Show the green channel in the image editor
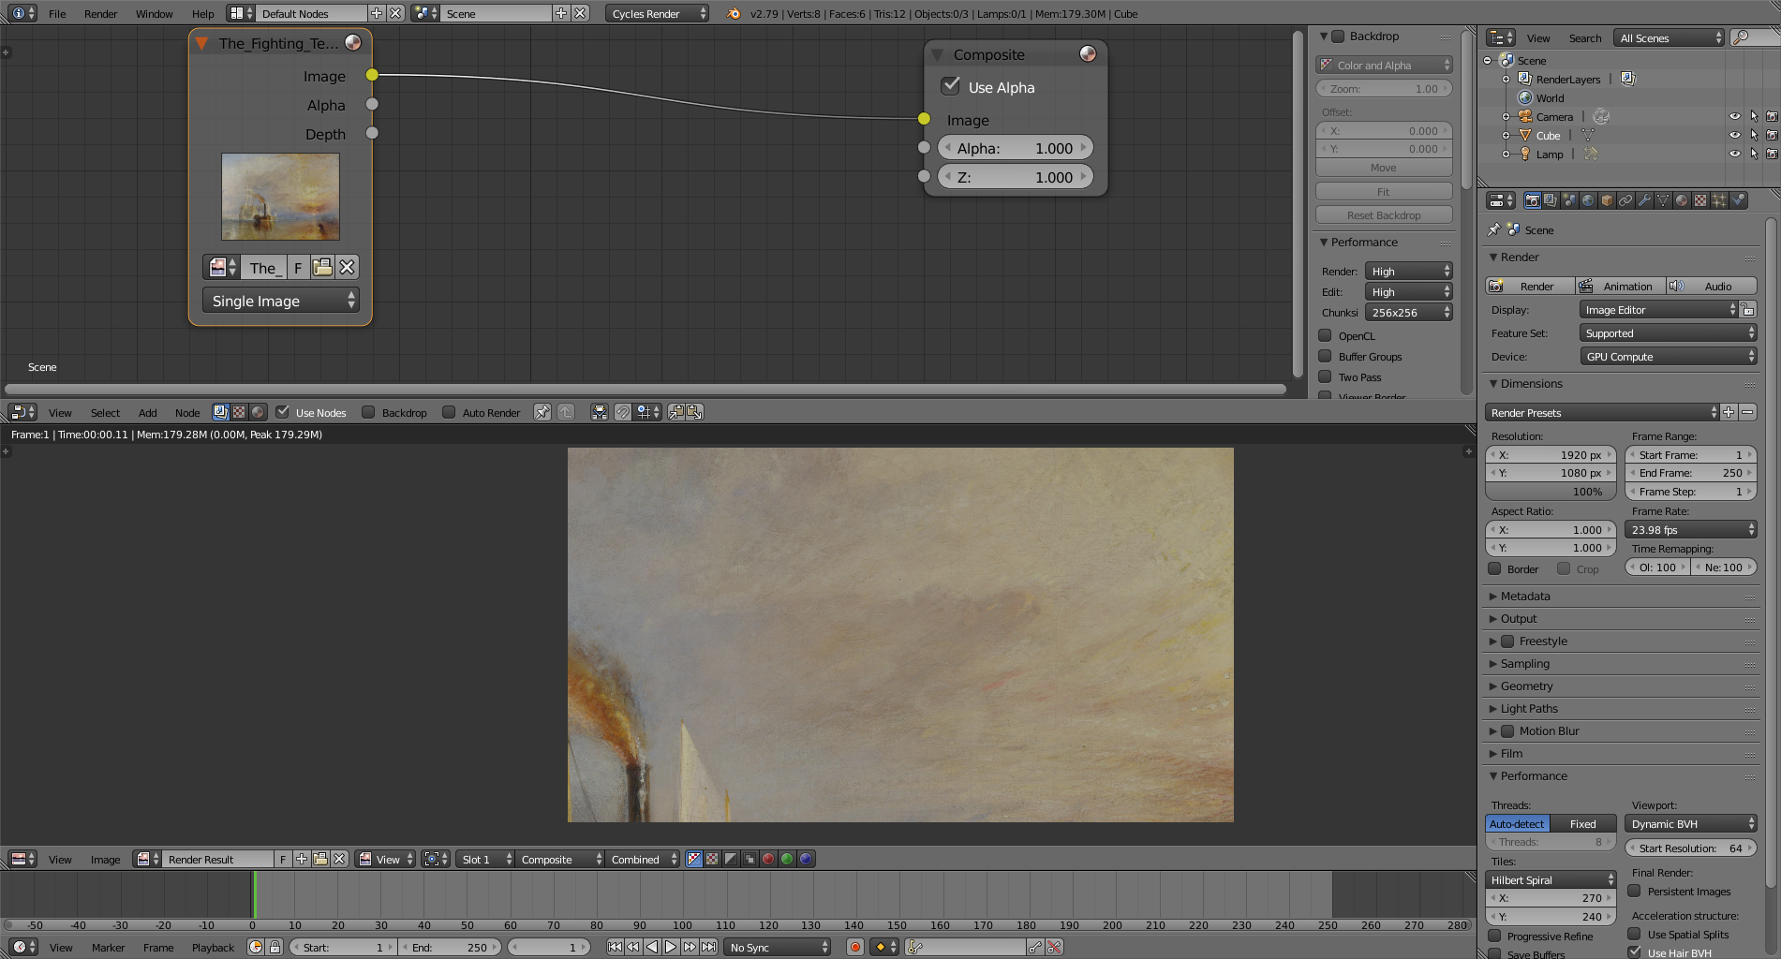Viewport: 1781px width, 959px height. [x=787, y=859]
